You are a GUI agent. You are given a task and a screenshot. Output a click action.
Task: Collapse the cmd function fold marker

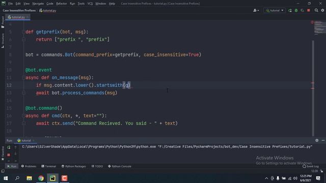point(23,116)
